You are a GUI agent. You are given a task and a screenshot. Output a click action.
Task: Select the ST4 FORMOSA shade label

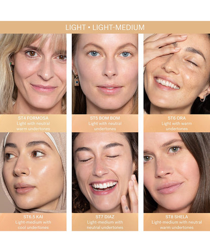click(33, 118)
